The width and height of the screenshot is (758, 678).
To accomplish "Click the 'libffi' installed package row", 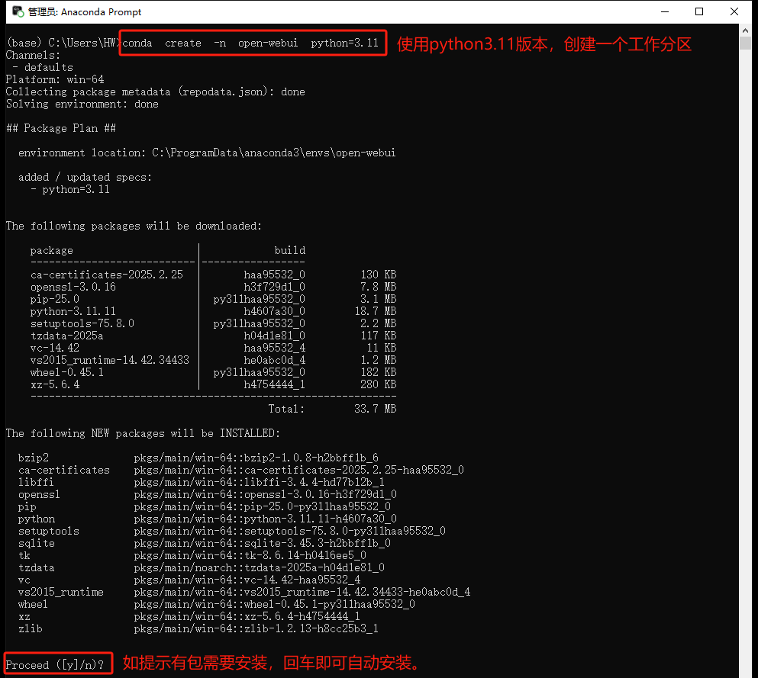I will (x=202, y=483).
